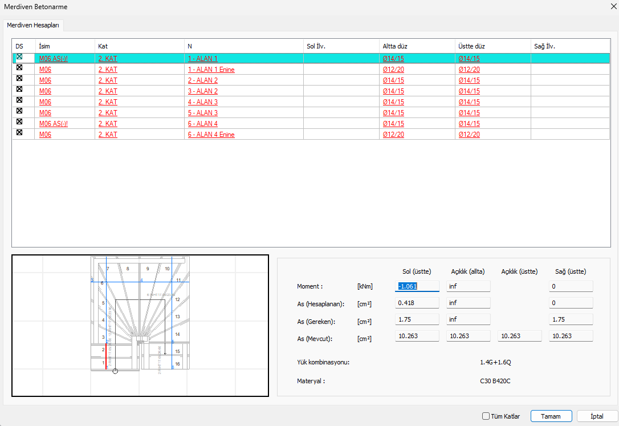Click the stair plan preview drawing

click(140, 325)
